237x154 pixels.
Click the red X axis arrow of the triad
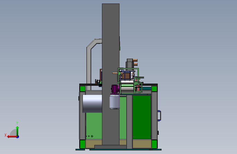(x=12, y=137)
